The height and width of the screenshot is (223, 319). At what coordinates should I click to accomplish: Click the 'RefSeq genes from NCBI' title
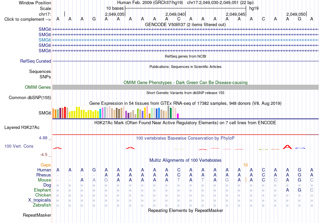[185, 56]
